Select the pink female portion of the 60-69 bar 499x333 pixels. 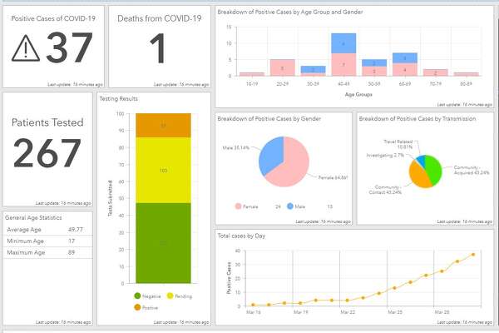[404, 70]
